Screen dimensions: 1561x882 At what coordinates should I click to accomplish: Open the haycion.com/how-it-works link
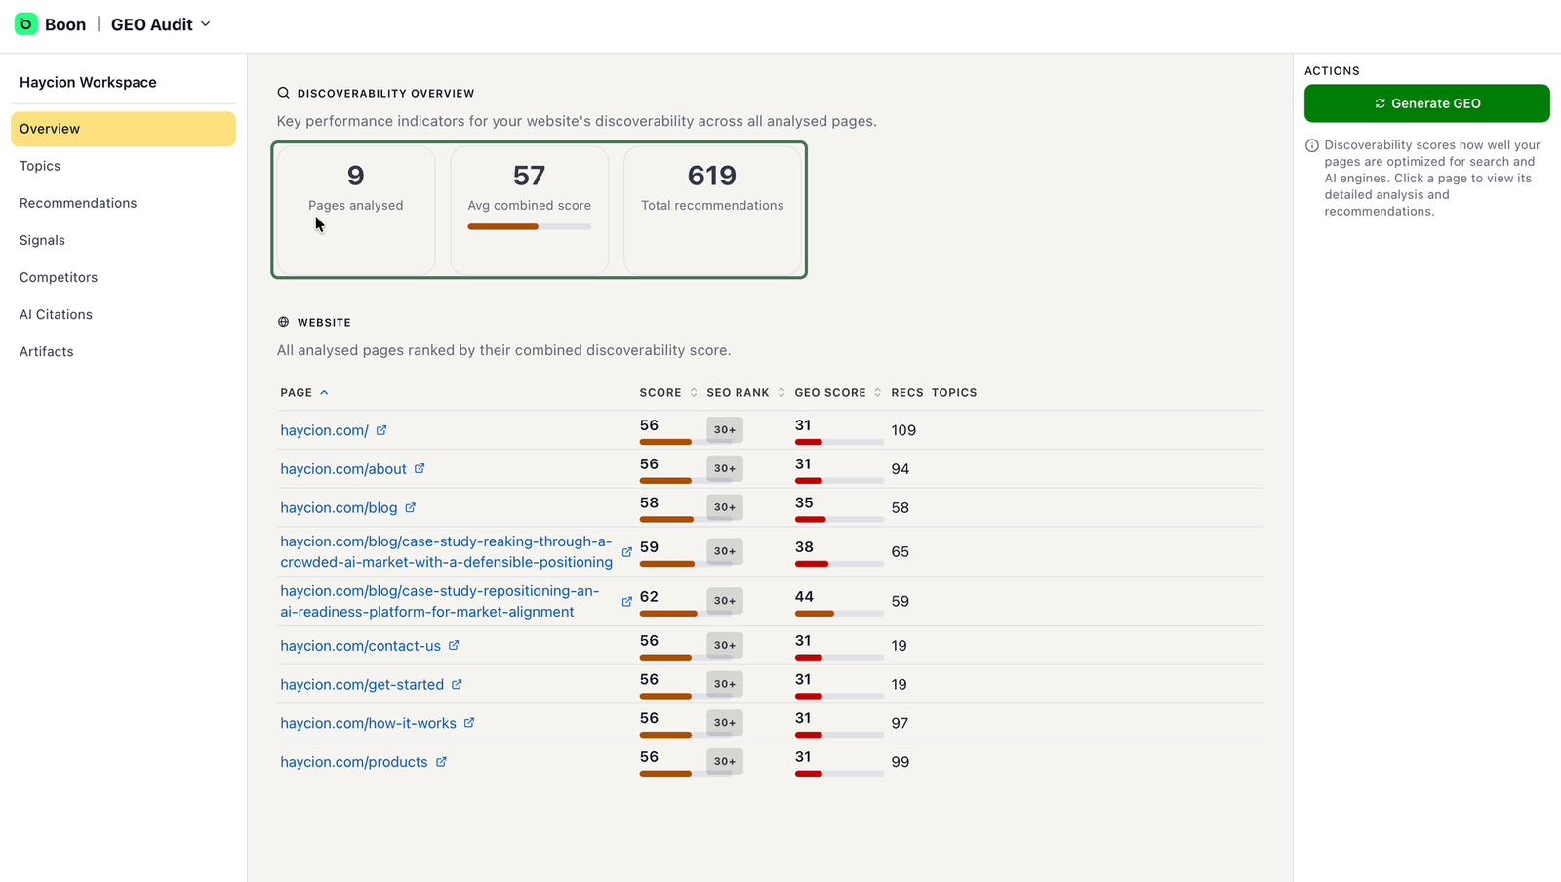click(x=368, y=723)
